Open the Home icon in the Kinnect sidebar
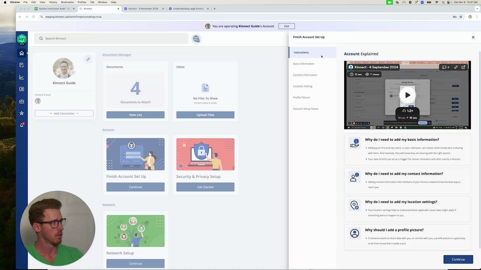Image resolution: width=481 pixels, height=270 pixels. click(21, 53)
